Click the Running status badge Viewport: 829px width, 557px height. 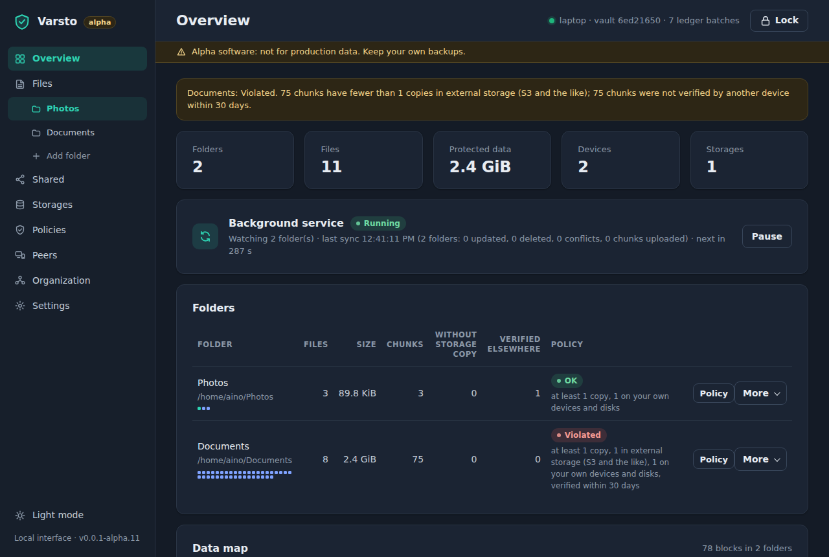[378, 223]
